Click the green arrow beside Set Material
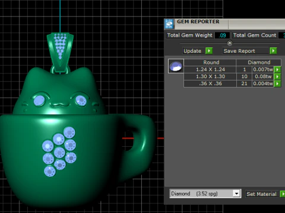The image size is (285, 213). pyautogui.click(x=283, y=194)
